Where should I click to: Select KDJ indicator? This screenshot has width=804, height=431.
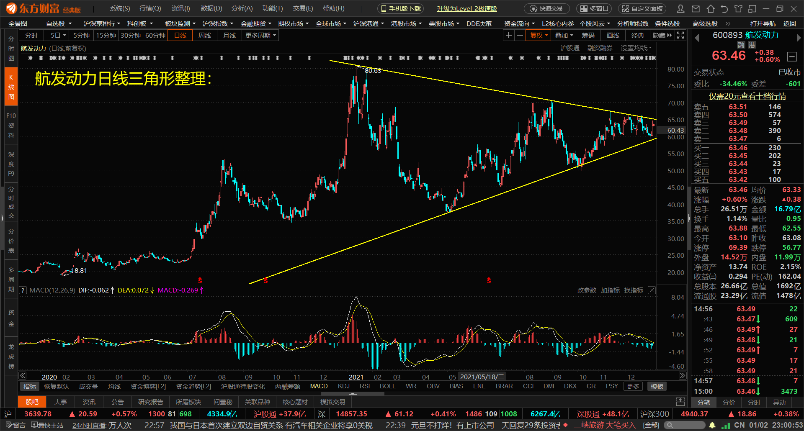344,387
